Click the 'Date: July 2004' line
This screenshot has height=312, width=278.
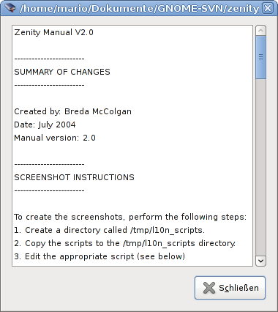[45, 125]
